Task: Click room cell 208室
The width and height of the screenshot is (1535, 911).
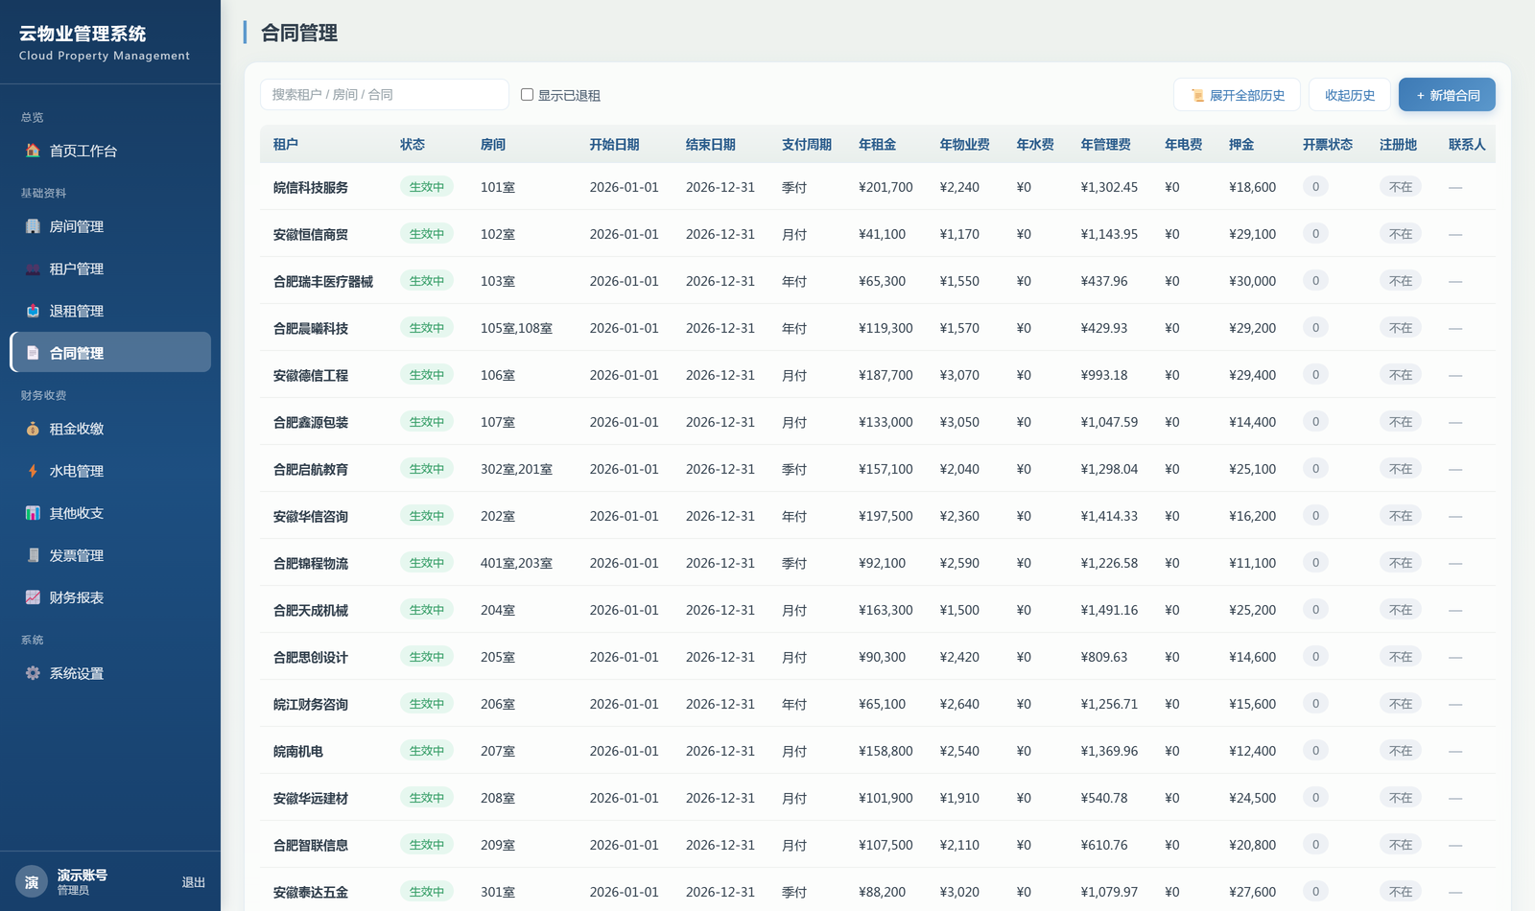Action: coord(498,799)
